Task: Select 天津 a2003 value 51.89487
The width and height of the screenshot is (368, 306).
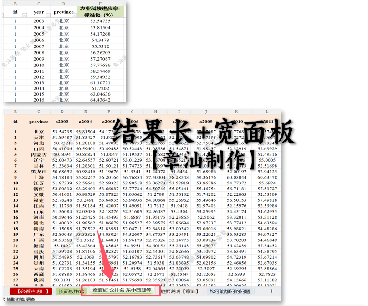Action: 62,138
